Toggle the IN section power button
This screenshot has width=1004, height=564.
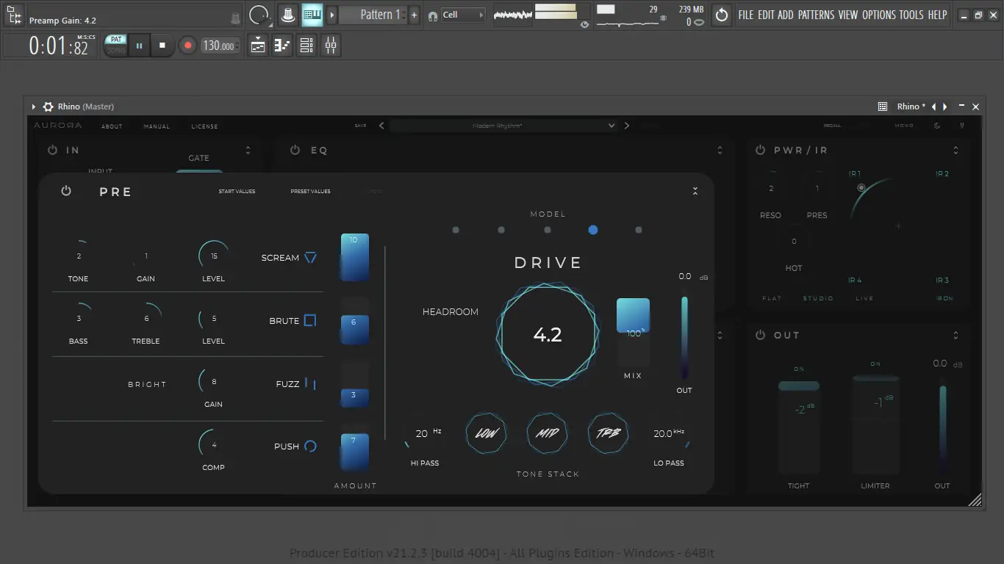pos(52,150)
